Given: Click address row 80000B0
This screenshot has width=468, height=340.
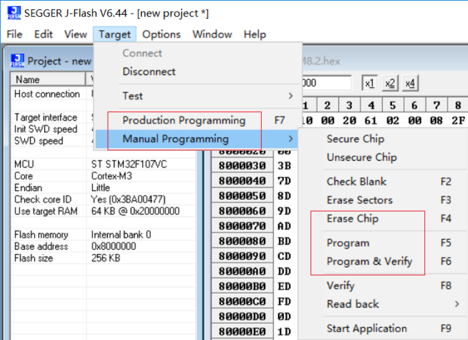Looking at the screenshot, I should [x=242, y=286].
